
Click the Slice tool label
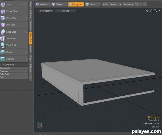tap(9, 5)
